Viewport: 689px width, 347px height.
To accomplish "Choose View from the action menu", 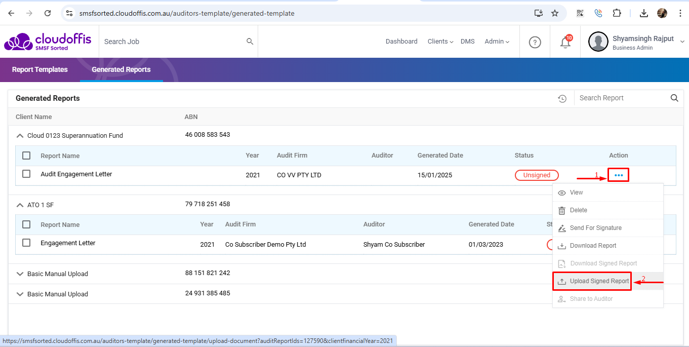I will pos(608,192).
